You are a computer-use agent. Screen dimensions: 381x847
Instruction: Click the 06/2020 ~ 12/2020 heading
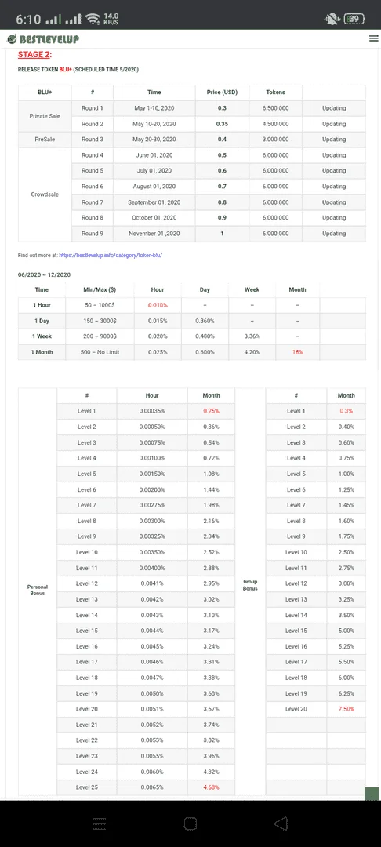44,275
